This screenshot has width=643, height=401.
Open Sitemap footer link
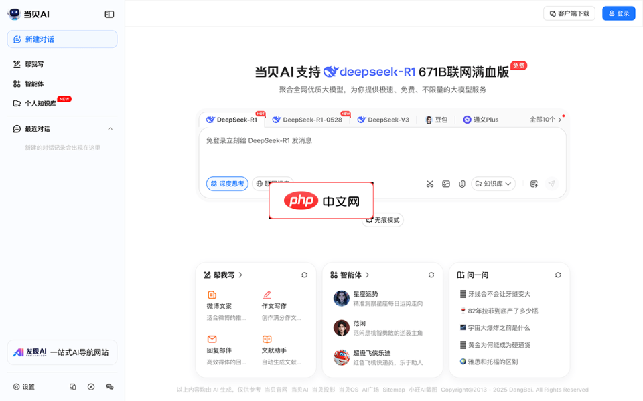click(x=394, y=390)
